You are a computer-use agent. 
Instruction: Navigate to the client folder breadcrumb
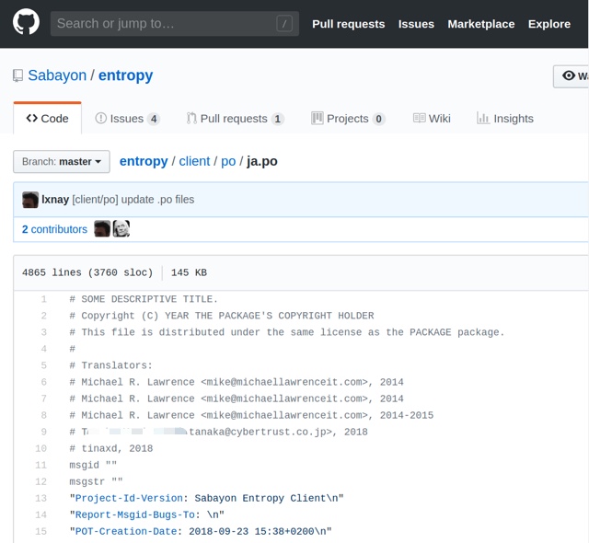[x=194, y=161]
